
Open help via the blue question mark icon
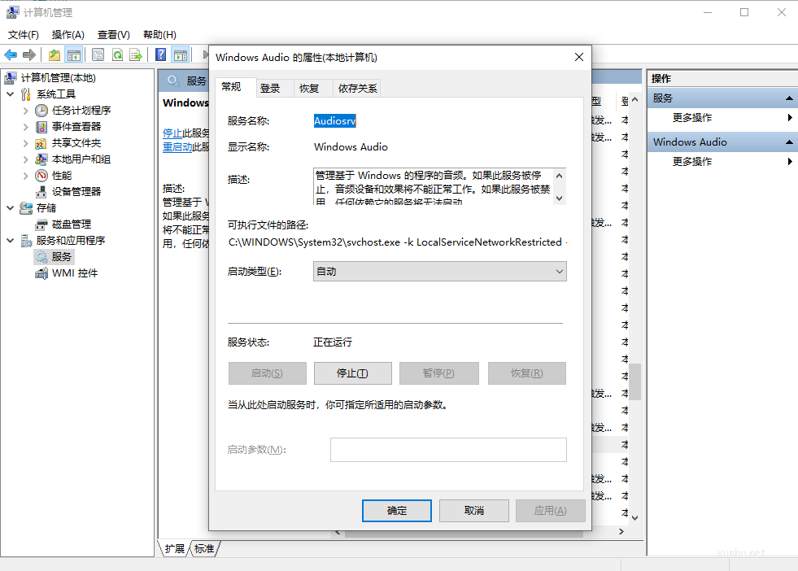(x=160, y=55)
